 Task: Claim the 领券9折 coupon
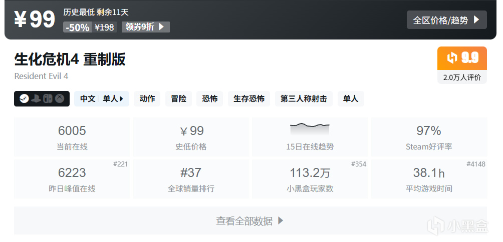[146, 27]
